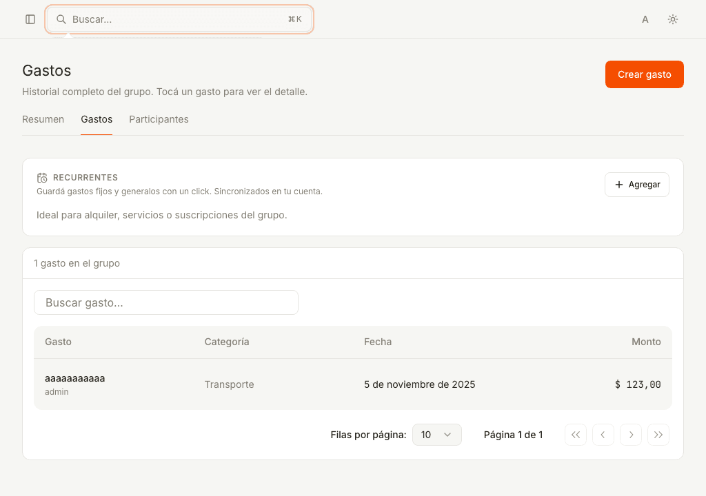
Task: Jump to last page with double-right chevron
Action: (658, 435)
